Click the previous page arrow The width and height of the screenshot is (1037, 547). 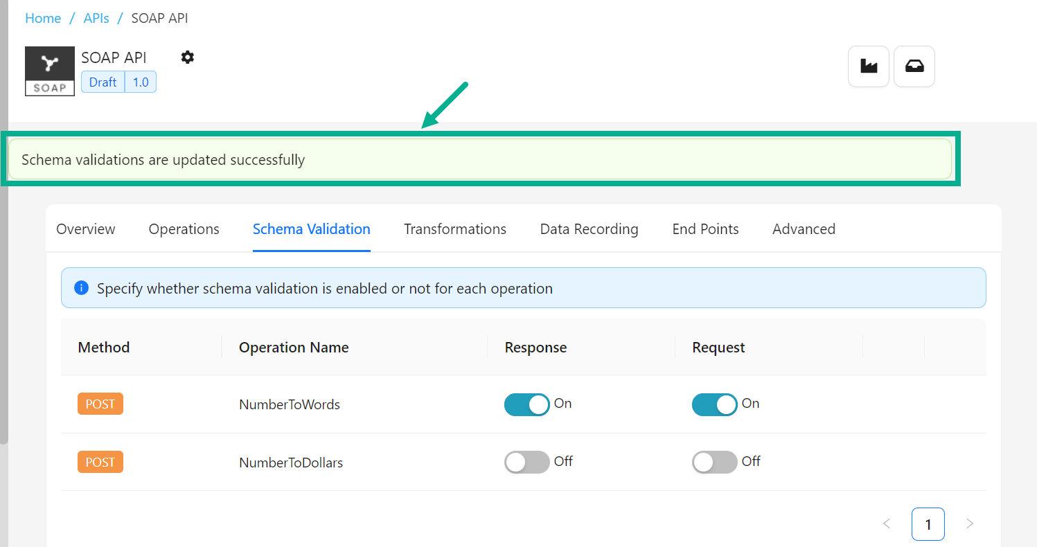[x=887, y=524]
